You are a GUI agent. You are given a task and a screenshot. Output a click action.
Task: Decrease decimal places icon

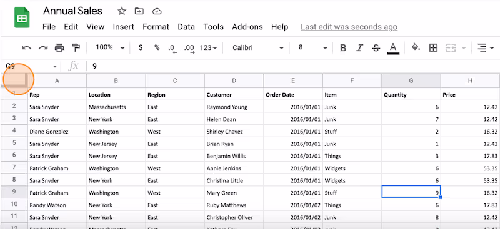pos(172,48)
